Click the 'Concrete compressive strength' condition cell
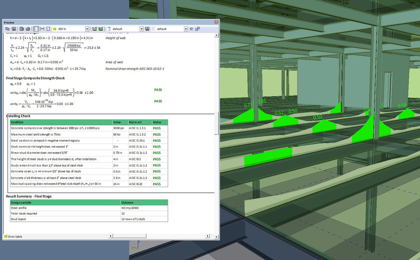The height and width of the screenshot is (260, 420). coord(61,128)
